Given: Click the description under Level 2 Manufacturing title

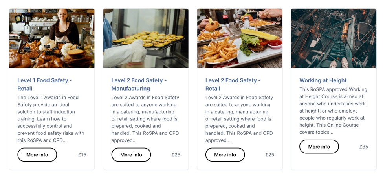Looking at the screenshot, I should point(145,119).
